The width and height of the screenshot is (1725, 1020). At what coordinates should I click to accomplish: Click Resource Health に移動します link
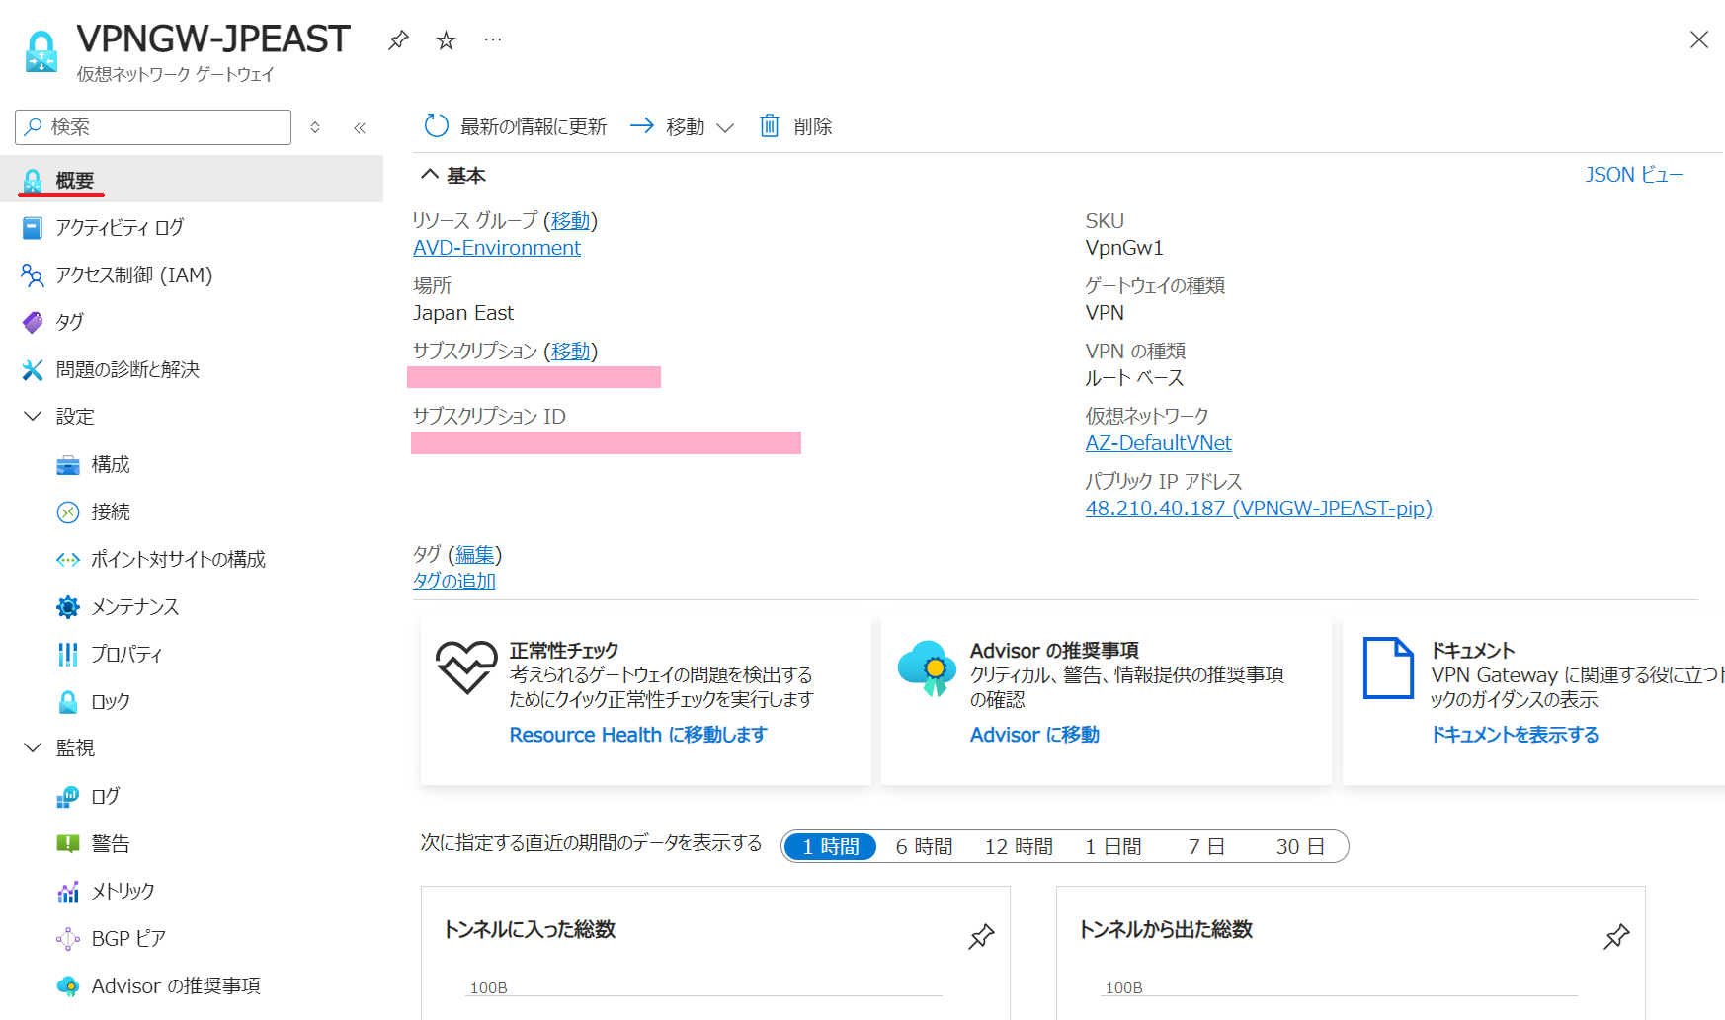(x=638, y=735)
